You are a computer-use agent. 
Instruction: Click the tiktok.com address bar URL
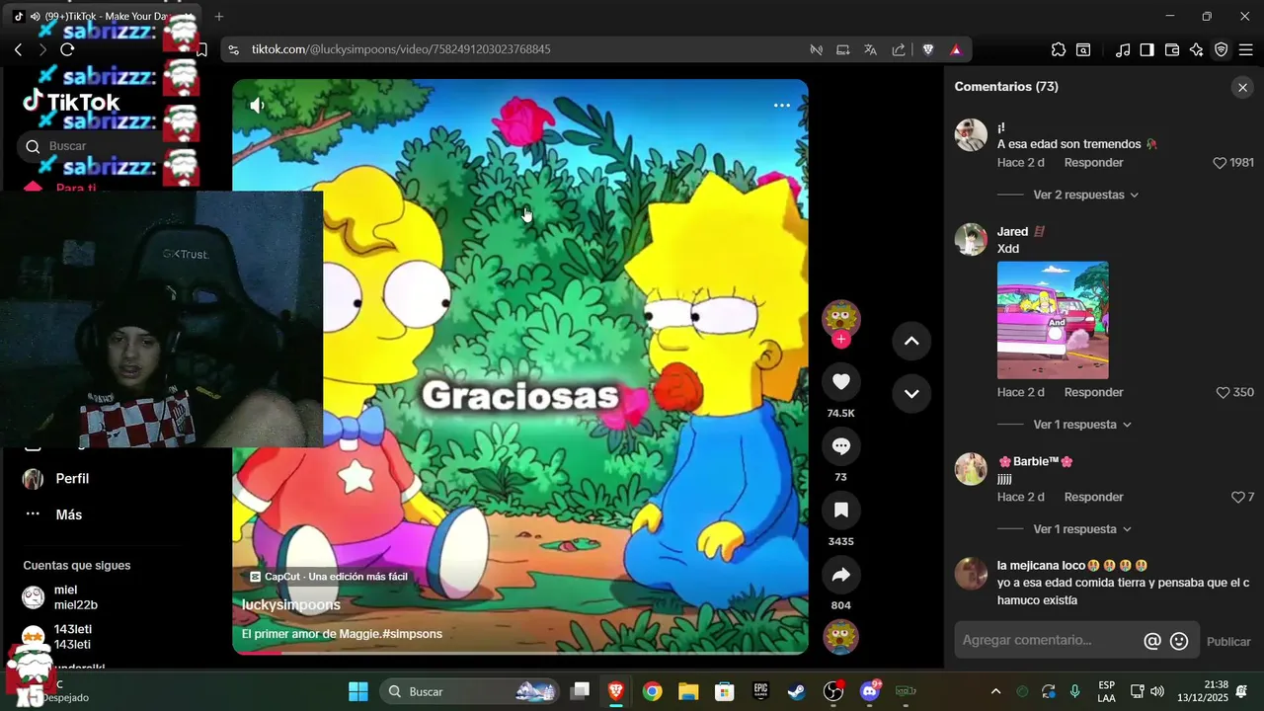[401, 49]
